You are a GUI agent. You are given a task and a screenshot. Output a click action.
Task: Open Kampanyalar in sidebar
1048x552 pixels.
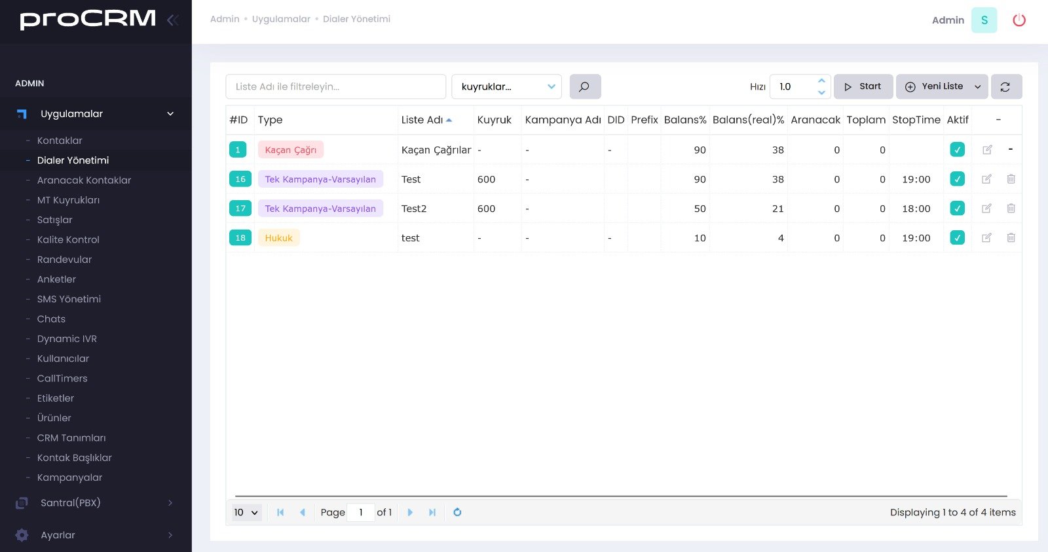pos(69,477)
